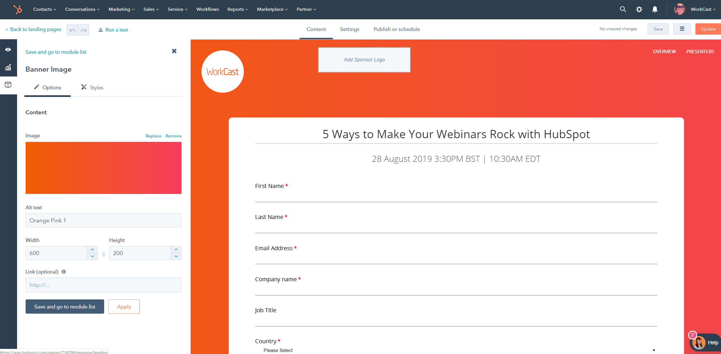Image resolution: width=721 pixels, height=354 pixels.
Task: Increase the Width value
Action: pyautogui.click(x=92, y=250)
